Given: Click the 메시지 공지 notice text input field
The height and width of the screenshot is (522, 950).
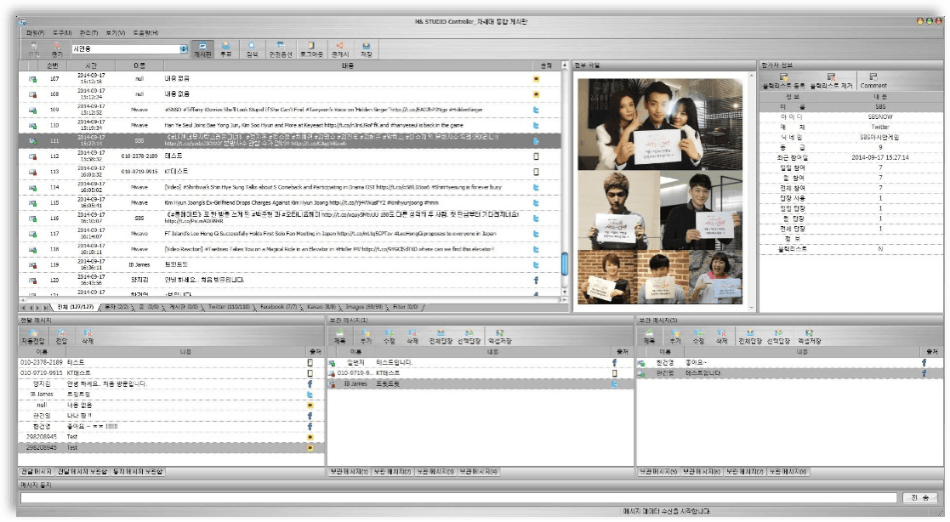Looking at the screenshot, I should point(459,497).
